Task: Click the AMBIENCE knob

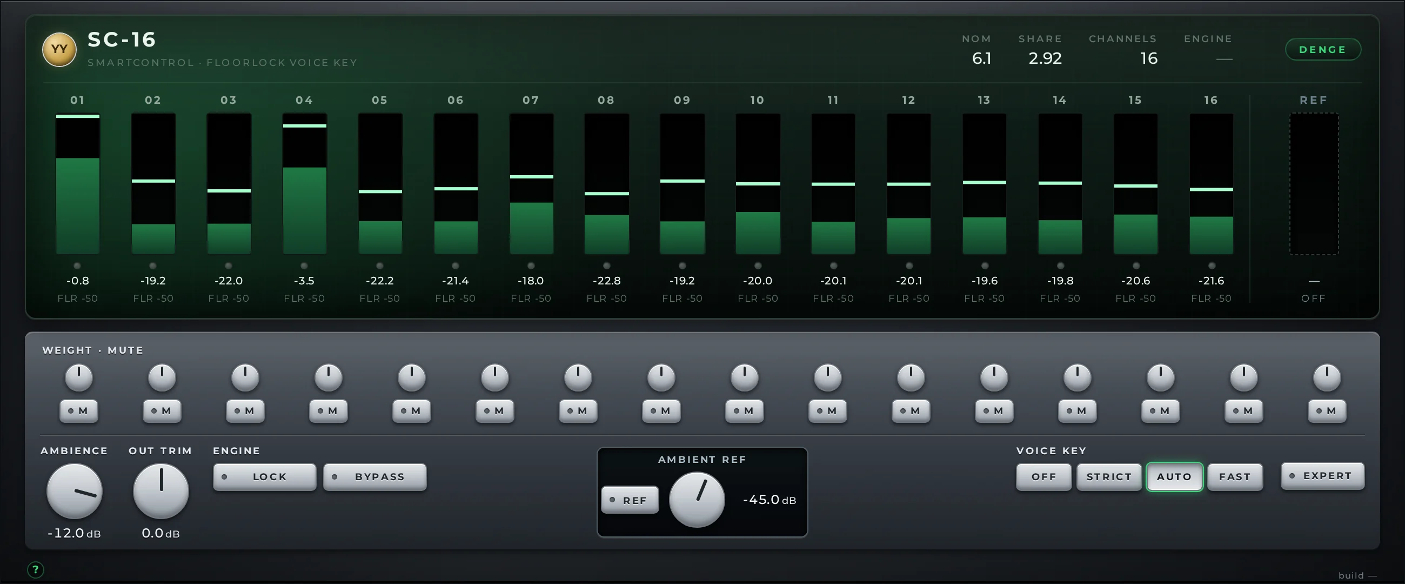Action: [x=75, y=491]
